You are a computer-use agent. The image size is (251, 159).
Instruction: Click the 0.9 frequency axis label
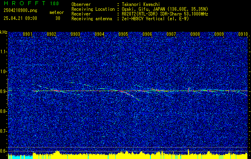(4, 91)
